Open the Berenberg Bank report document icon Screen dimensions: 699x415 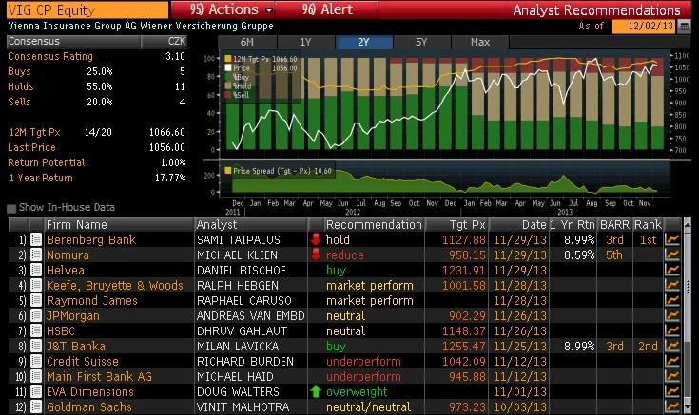tap(36, 240)
